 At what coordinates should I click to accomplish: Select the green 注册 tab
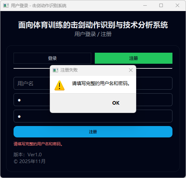click(134, 58)
